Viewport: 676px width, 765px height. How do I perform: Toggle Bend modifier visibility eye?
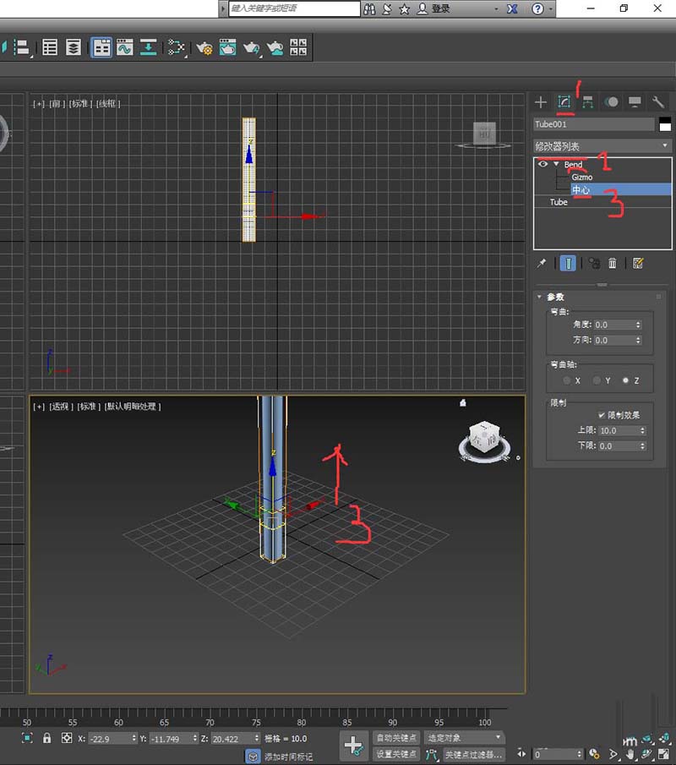tap(543, 164)
